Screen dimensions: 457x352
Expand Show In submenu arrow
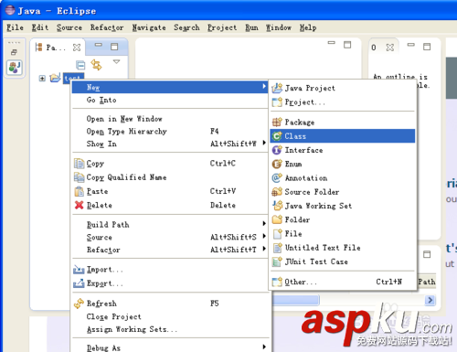tap(264, 143)
